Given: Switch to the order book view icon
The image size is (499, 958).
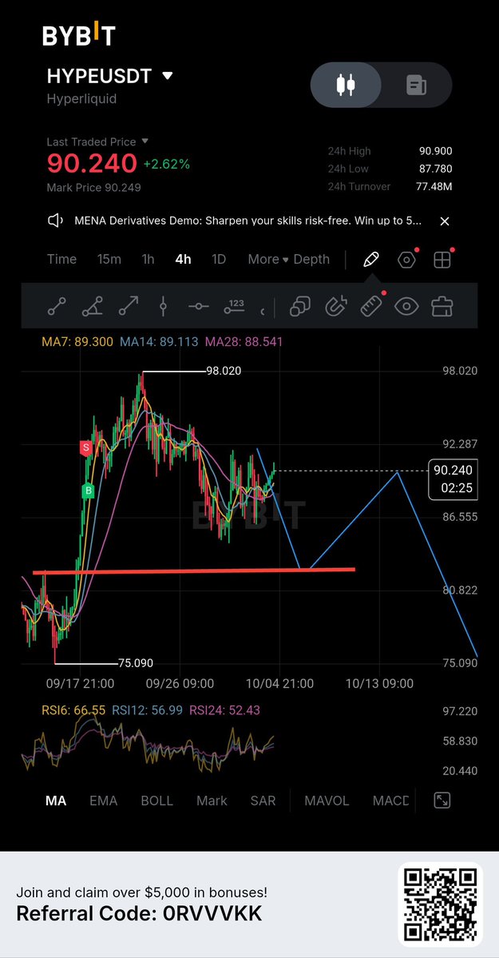Looking at the screenshot, I should pos(417,85).
